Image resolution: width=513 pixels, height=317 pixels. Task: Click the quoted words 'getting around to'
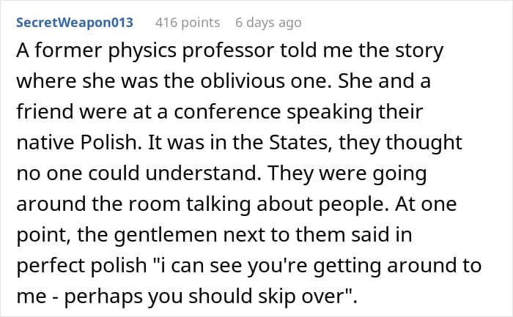pos(397,266)
